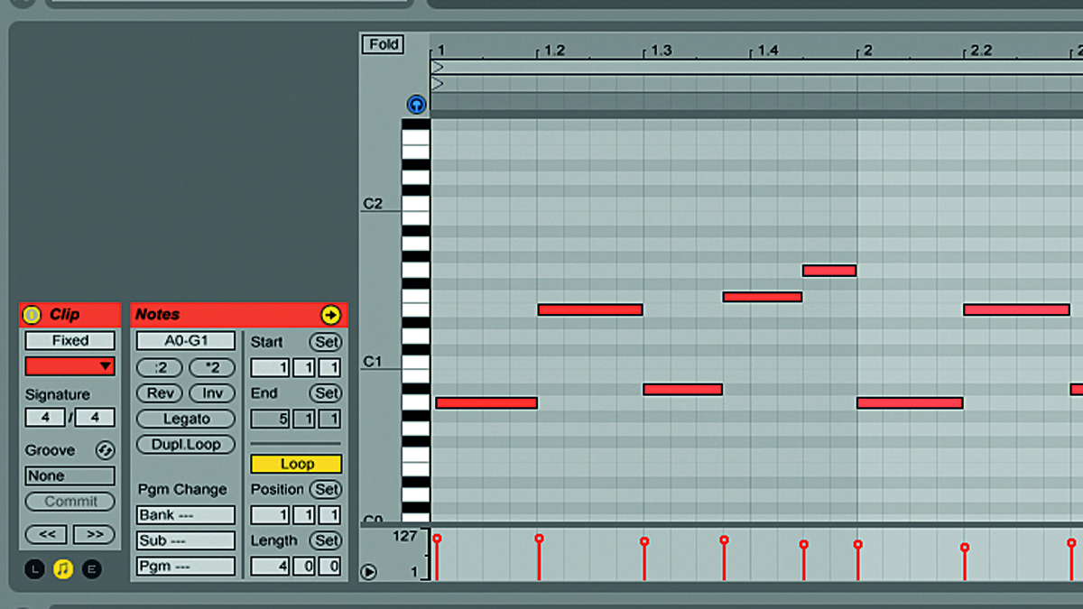1083x609 pixels.
Task: Apply Legato to the notes
Action: point(186,419)
